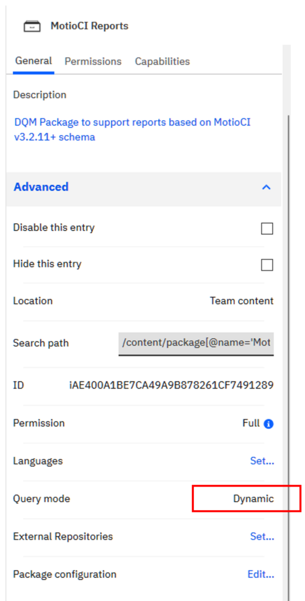Click the MotioCI Reports title

tap(90, 26)
